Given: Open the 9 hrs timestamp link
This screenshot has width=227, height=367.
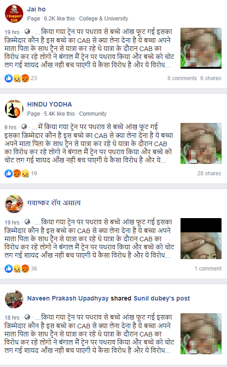Looking at the screenshot, I should click(x=10, y=127).
